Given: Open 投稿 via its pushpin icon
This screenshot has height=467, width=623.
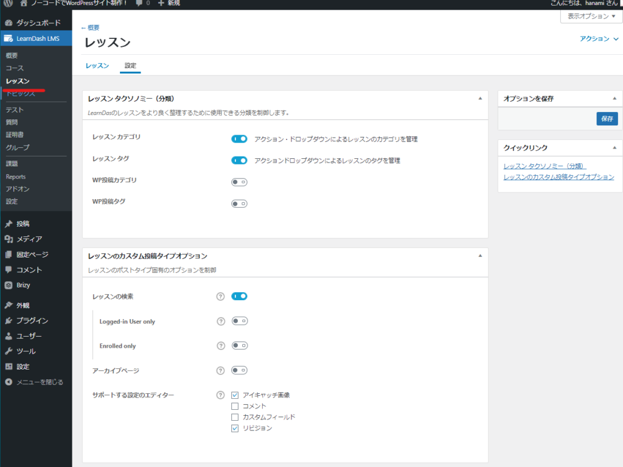Looking at the screenshot, I should point(9,223).
